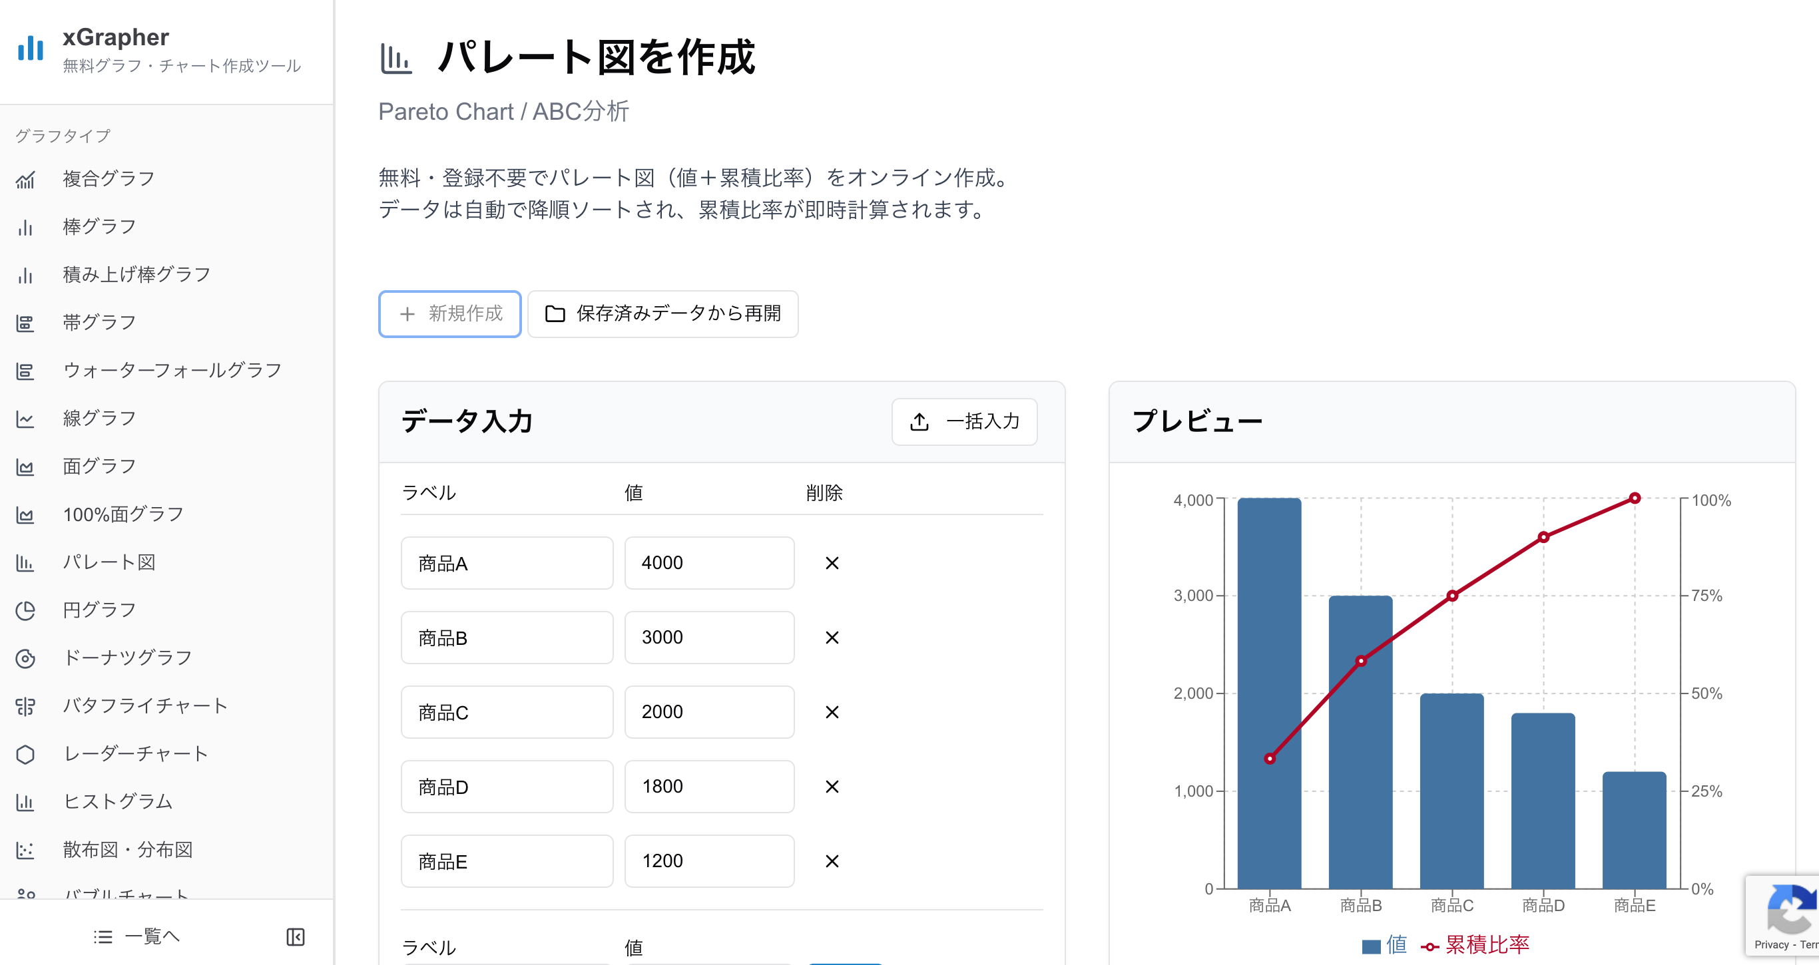Select the ドーナツグラフ donut icon

(x=25, y=659)
